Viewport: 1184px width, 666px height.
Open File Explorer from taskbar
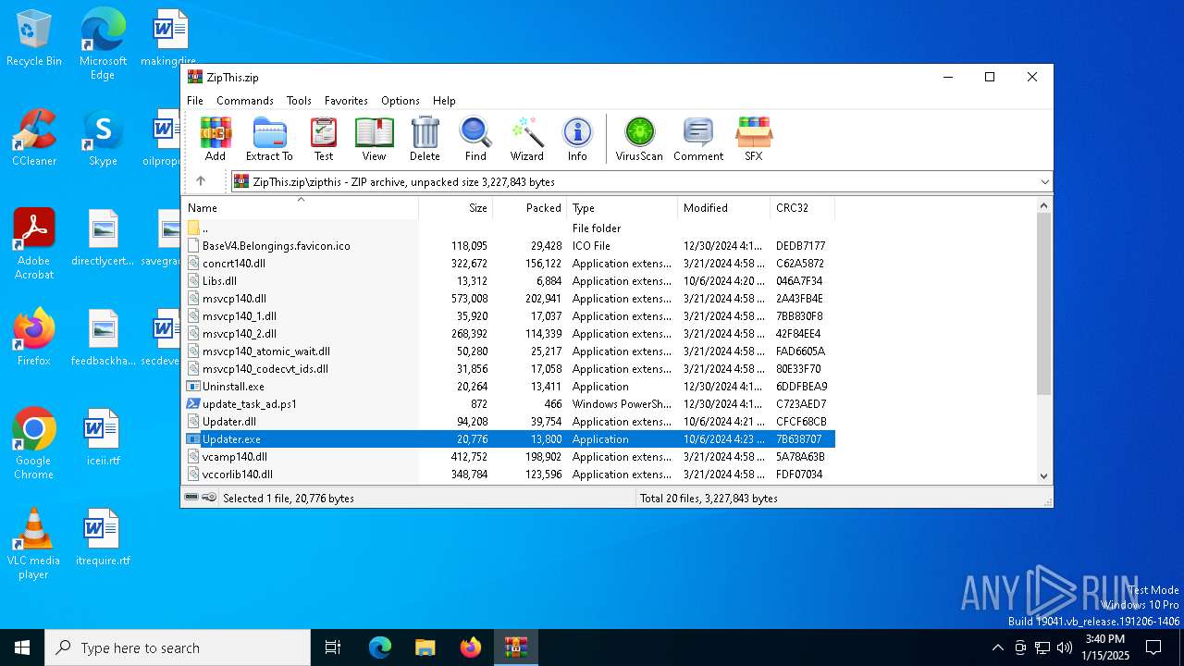[425, 647]
